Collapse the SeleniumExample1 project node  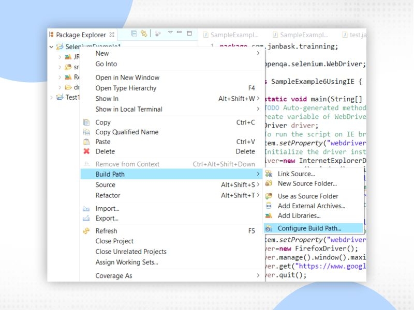point(51,46)
